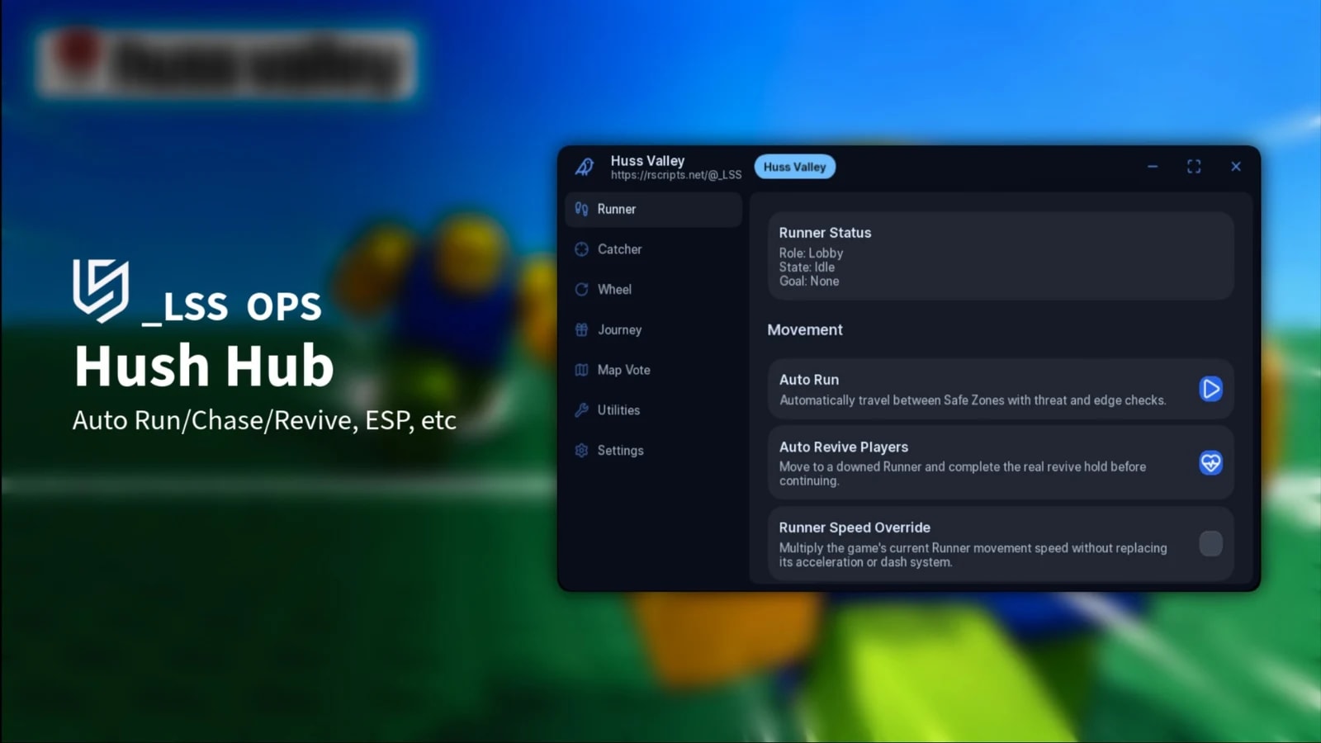Click the 'Auto Run/Chase/Revive, ESP, etc' subtitle
Screen dimensions: 1321x743
[x=264, y=420]
